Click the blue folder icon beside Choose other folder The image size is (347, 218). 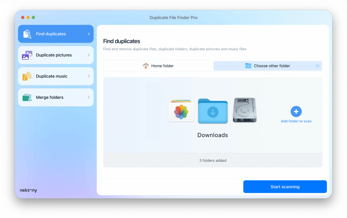(x=248, y=66)
